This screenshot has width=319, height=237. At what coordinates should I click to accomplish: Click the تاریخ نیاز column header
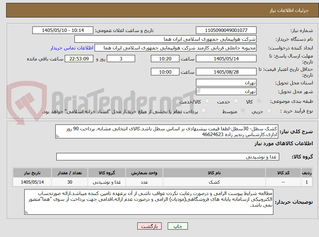pyautogui.click(x=32, y=173)
